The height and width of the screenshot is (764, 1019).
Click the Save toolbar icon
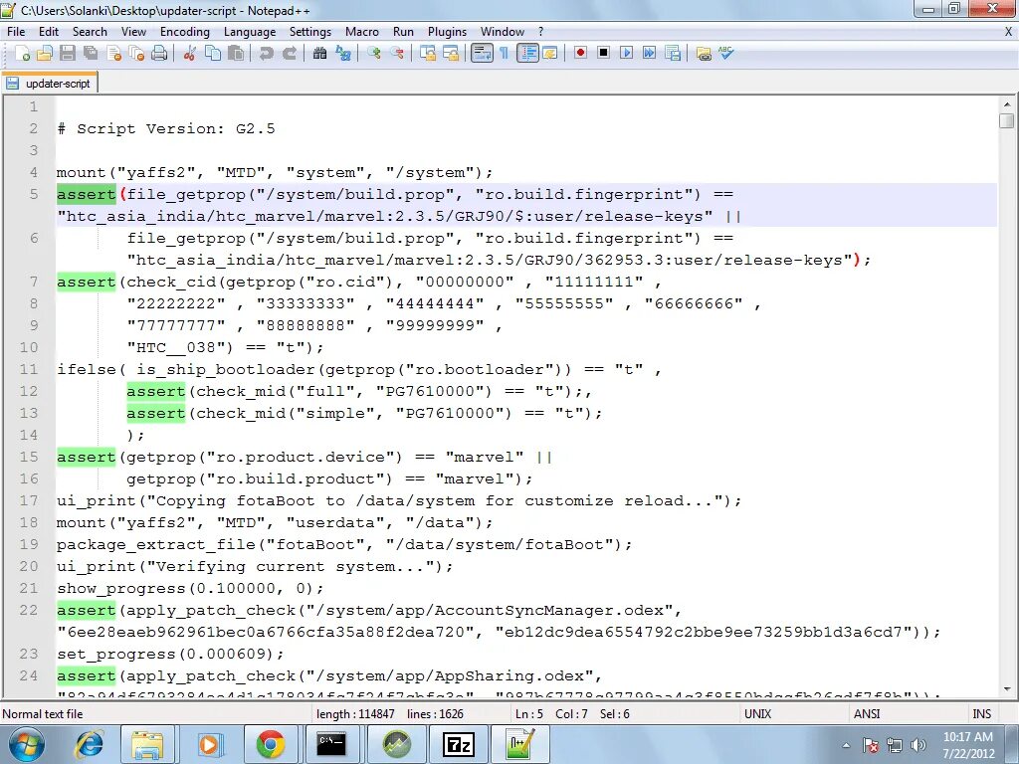(67, 54)
